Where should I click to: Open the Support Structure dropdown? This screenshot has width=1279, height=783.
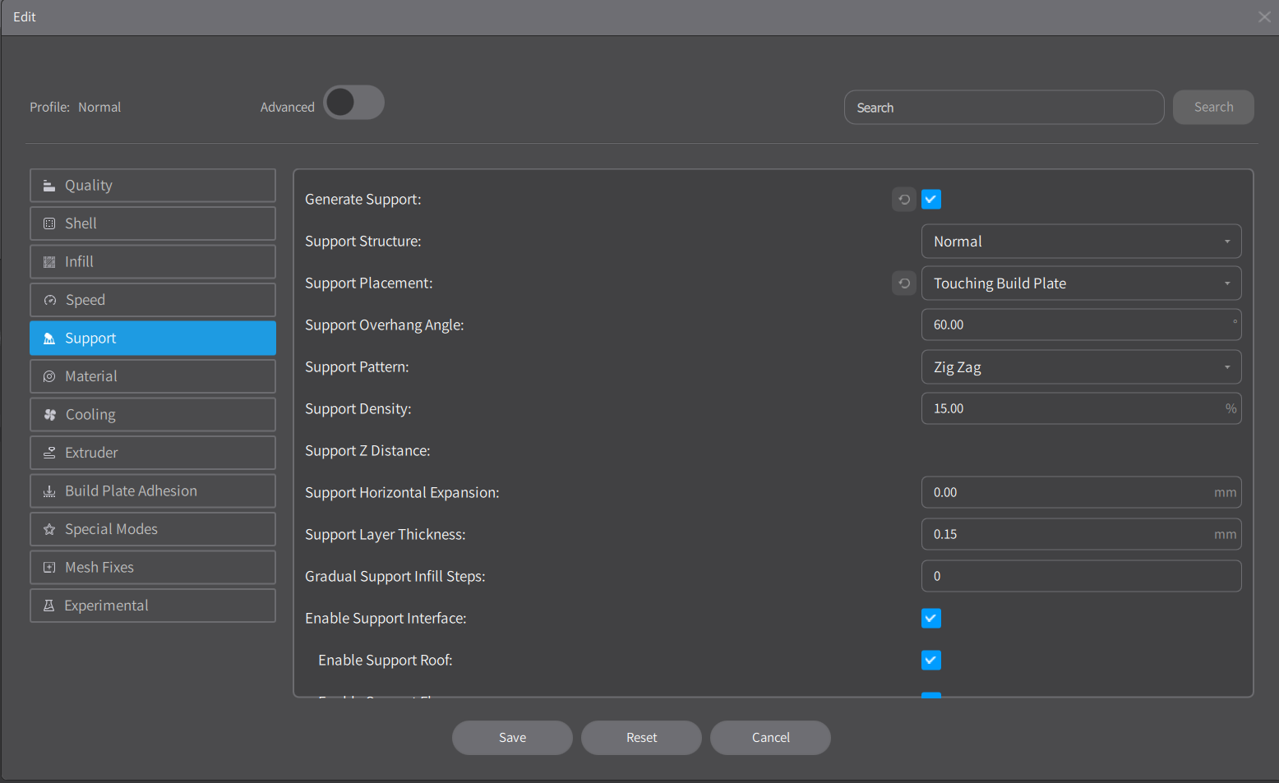coord(1080,242)
